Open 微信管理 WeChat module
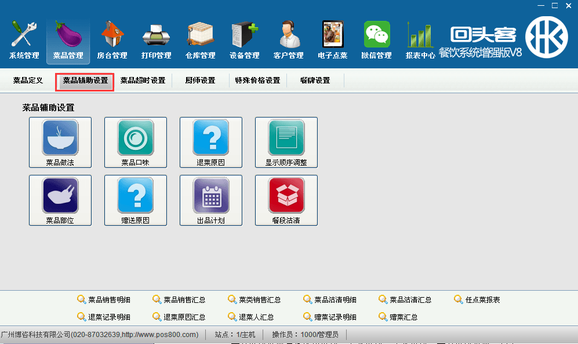578x344 pixels. click(x=376, y=41)
